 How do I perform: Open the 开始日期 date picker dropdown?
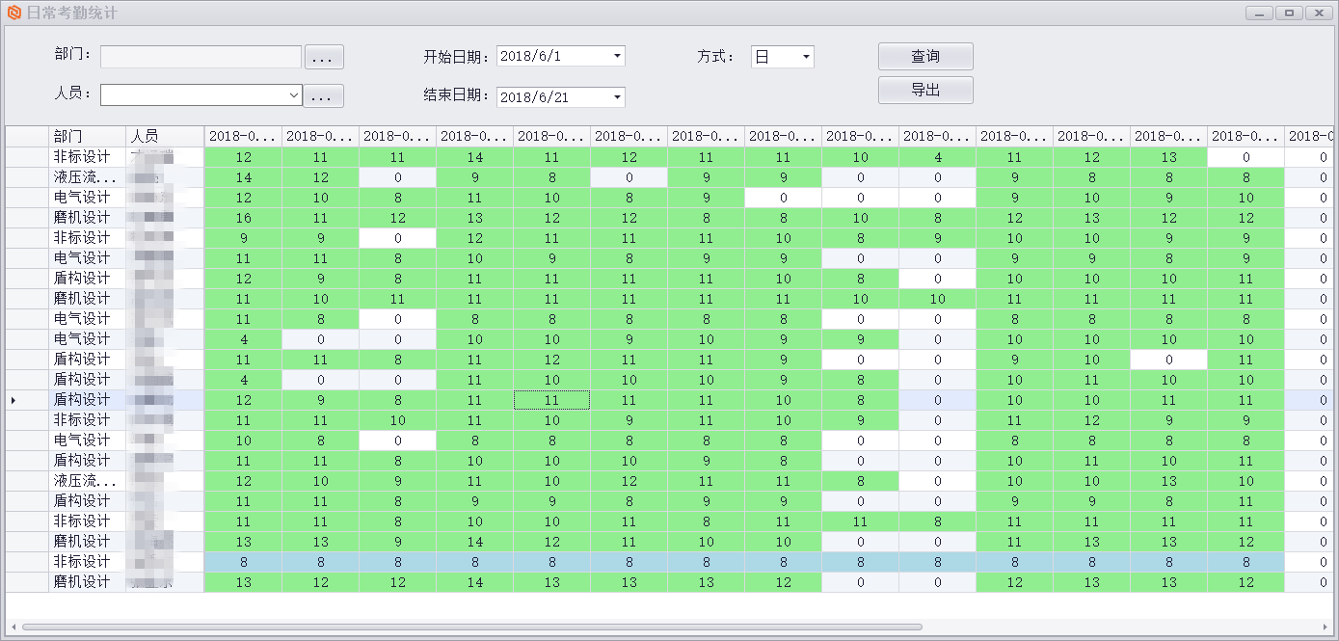pyautogui.click(x=617, y=57)
